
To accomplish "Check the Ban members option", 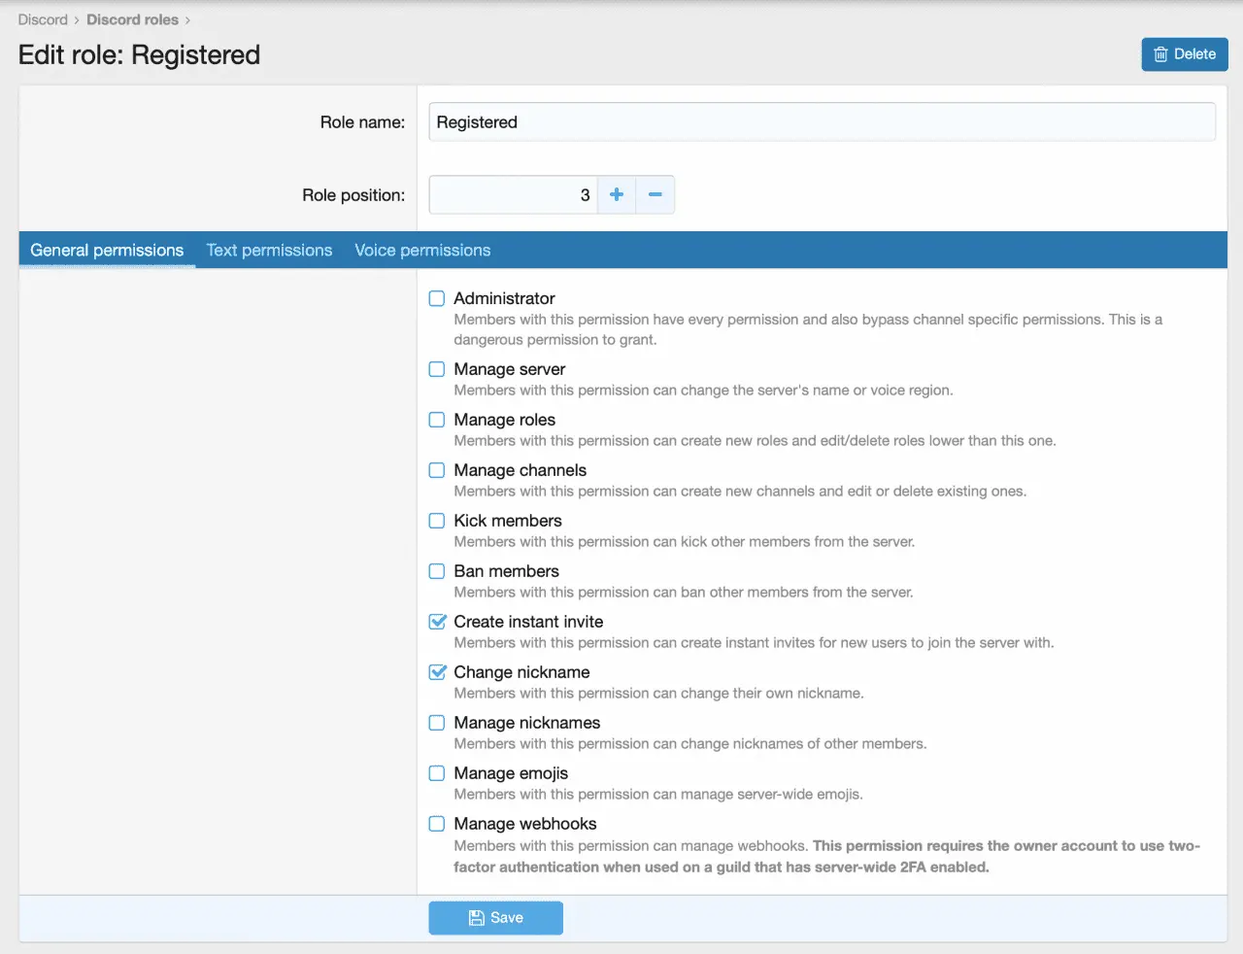I will pyautogui.click(x=437, y=572).
